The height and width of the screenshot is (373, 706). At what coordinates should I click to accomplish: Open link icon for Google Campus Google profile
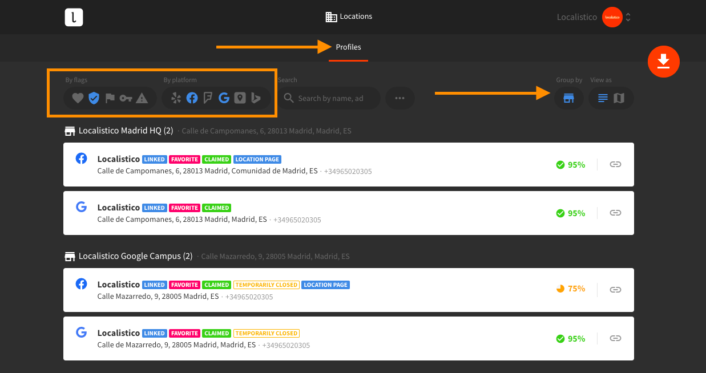[615, 338]
